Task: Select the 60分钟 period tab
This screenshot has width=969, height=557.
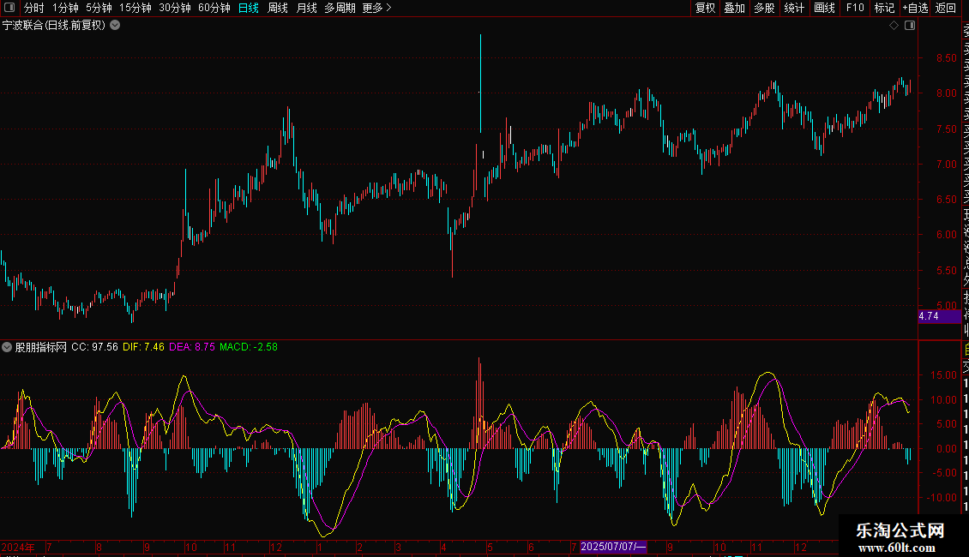Action: pos(214,8)
